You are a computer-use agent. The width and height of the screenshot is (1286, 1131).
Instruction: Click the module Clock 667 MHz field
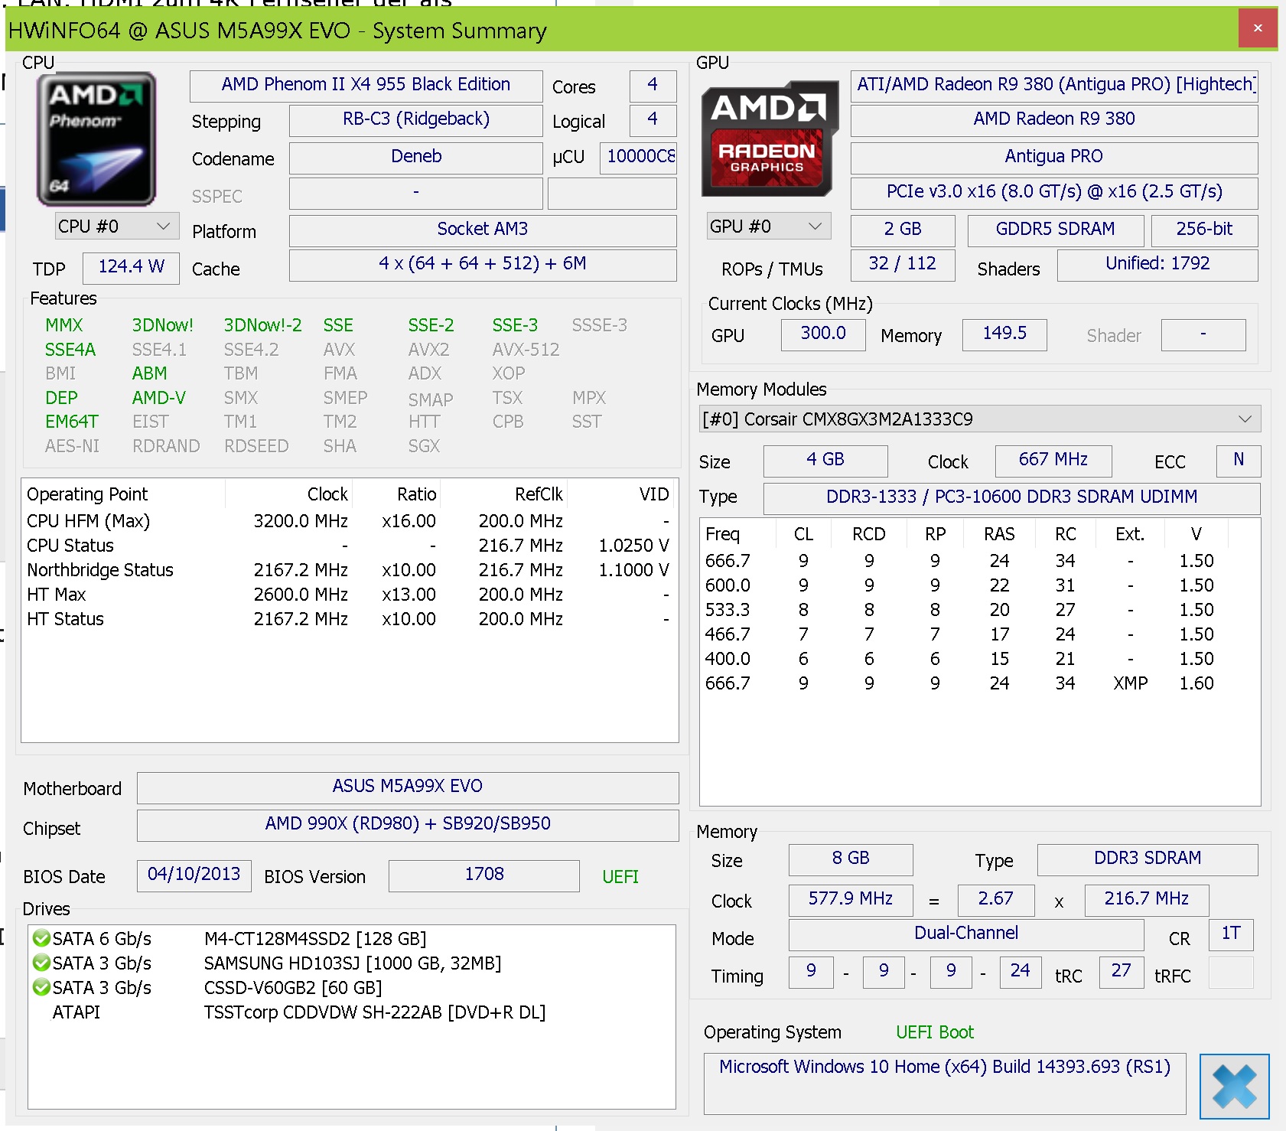(1053, 461)
